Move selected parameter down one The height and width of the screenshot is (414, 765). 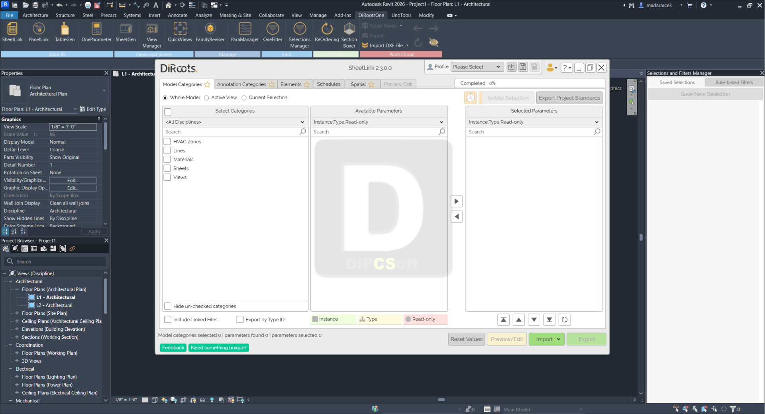coord(534,320)
